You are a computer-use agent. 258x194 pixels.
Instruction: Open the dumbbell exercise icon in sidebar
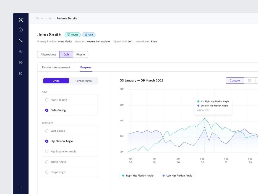pos(21,62)
